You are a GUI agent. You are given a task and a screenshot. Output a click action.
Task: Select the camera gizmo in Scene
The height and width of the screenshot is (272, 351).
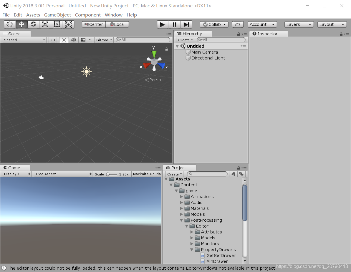[41, 77]
